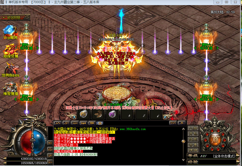This screenshot has height=166, width=242.
Task: Click the golden chat scrollbar knob
Action: coord(183,141)
